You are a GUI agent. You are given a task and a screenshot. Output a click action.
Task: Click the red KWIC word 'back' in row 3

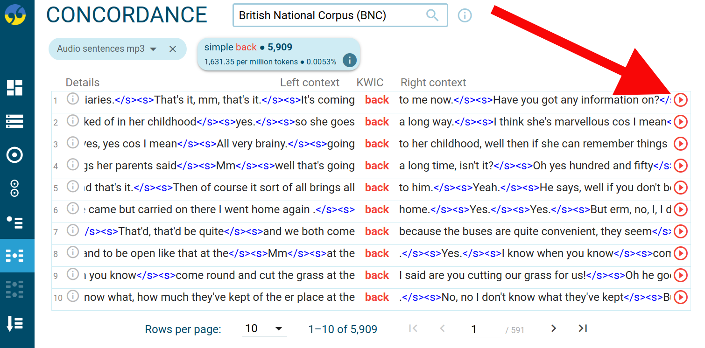click(377, 144)
